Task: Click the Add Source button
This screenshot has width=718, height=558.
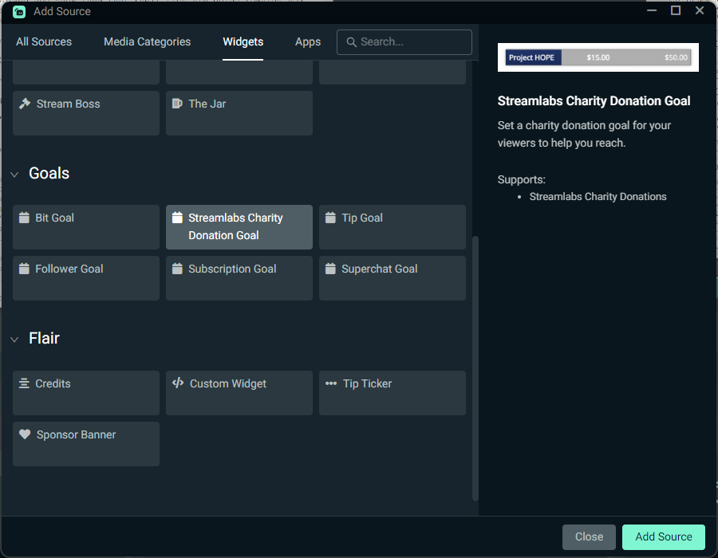Action: click(663, 536)
